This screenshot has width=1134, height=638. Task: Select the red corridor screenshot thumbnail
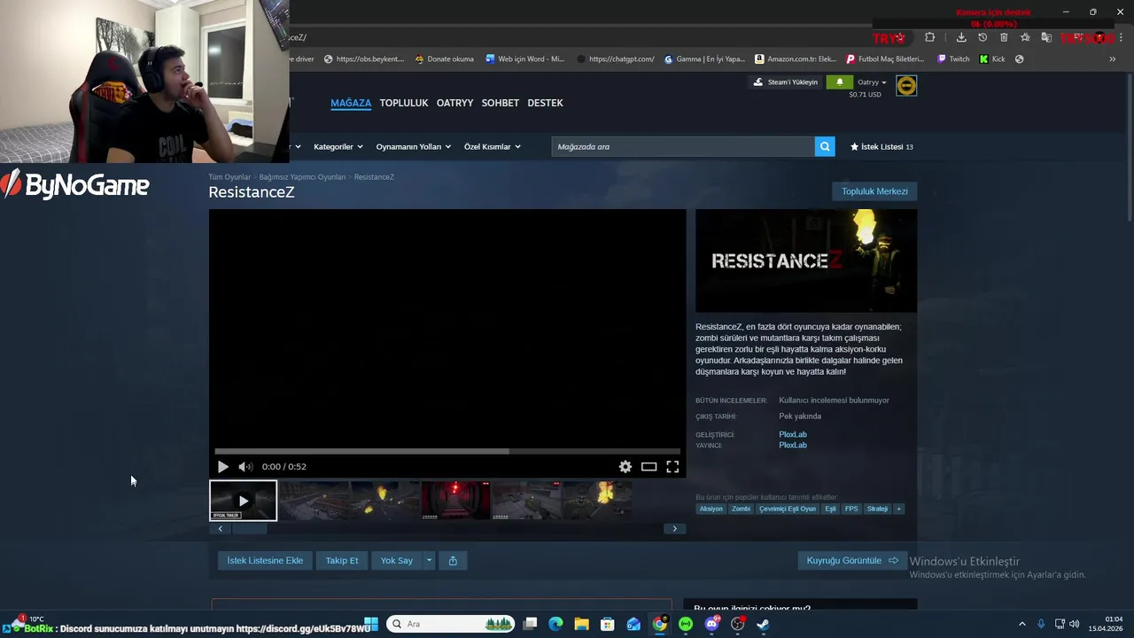[455, 501]
